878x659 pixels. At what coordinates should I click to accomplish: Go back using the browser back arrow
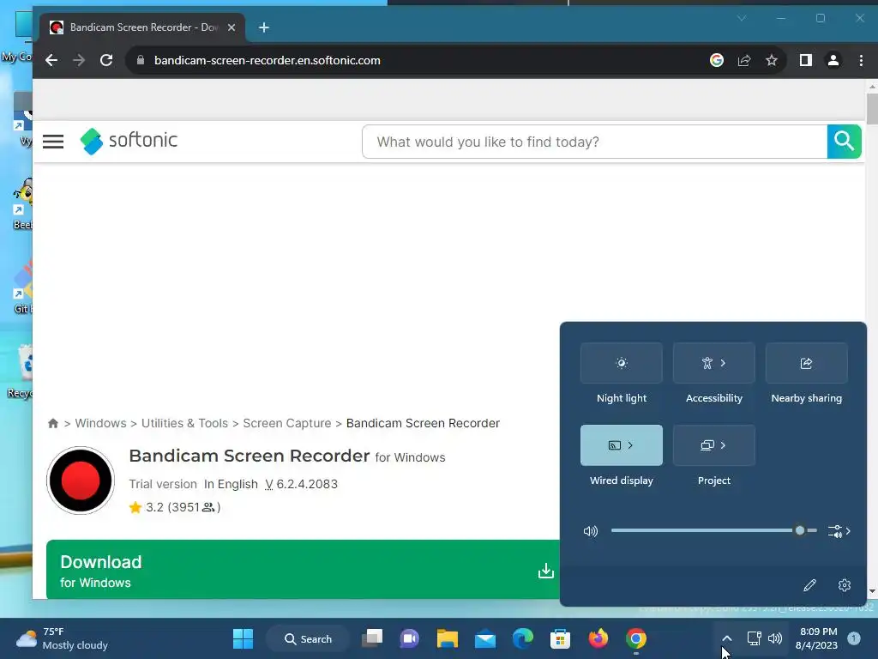click(x=51, y=61)
